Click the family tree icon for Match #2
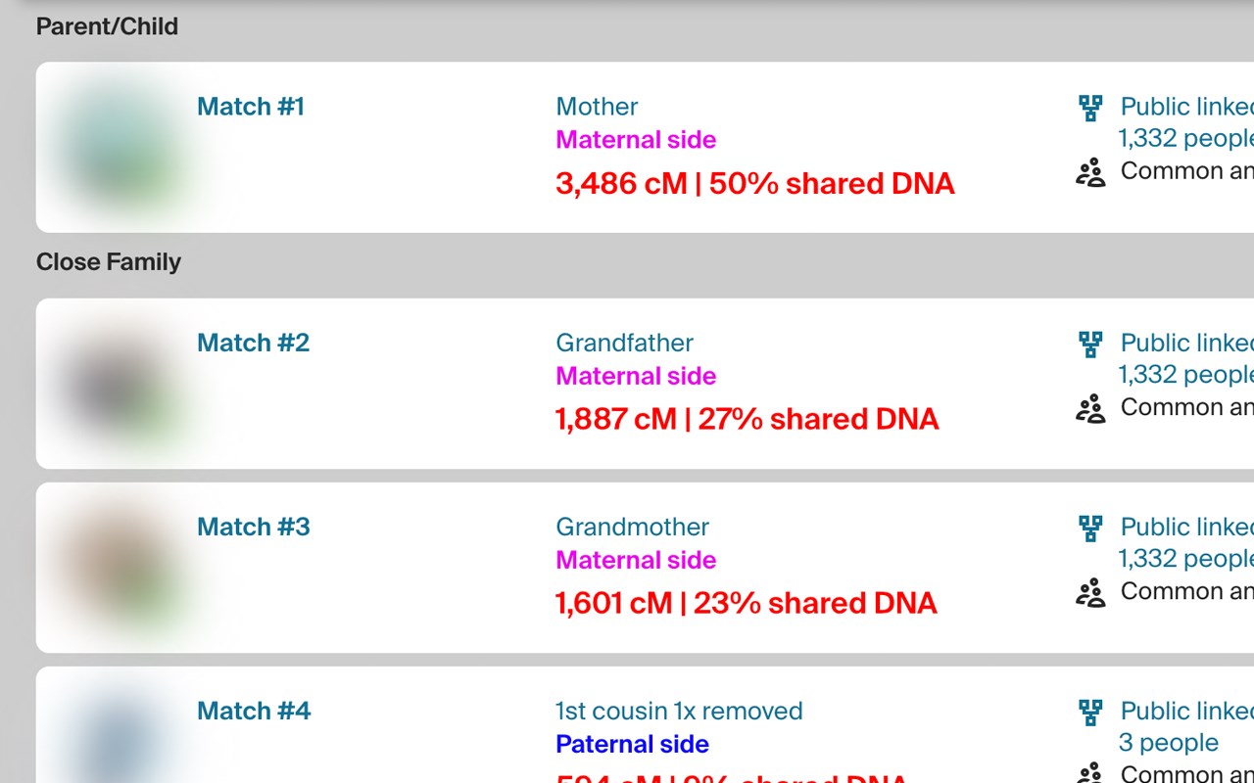1254x783 pixels. point(1090,344)
